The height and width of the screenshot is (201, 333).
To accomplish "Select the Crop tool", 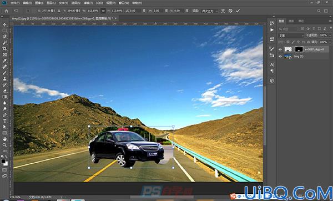I will coord(4,49).
